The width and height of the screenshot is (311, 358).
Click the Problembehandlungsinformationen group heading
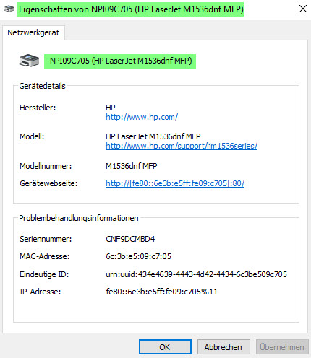pos(79,218)
